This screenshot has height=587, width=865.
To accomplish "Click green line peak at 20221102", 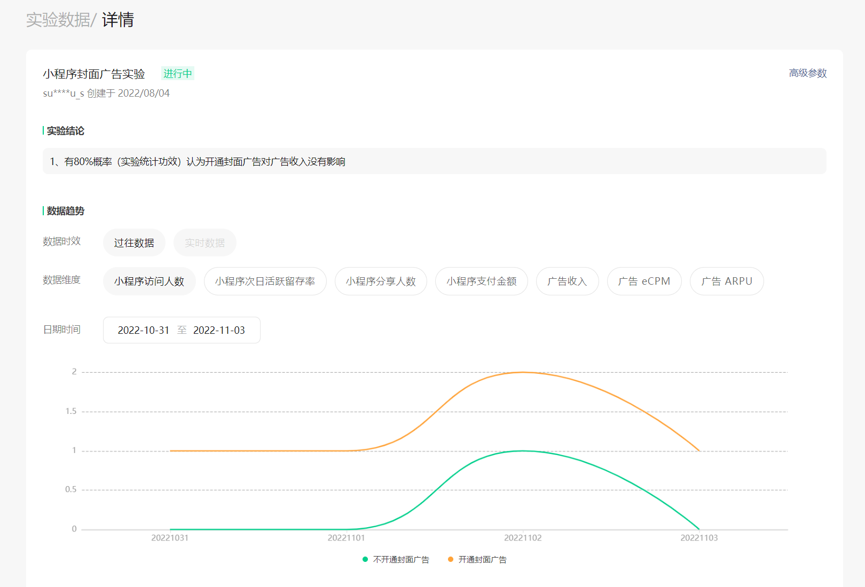I will [523, 451].
